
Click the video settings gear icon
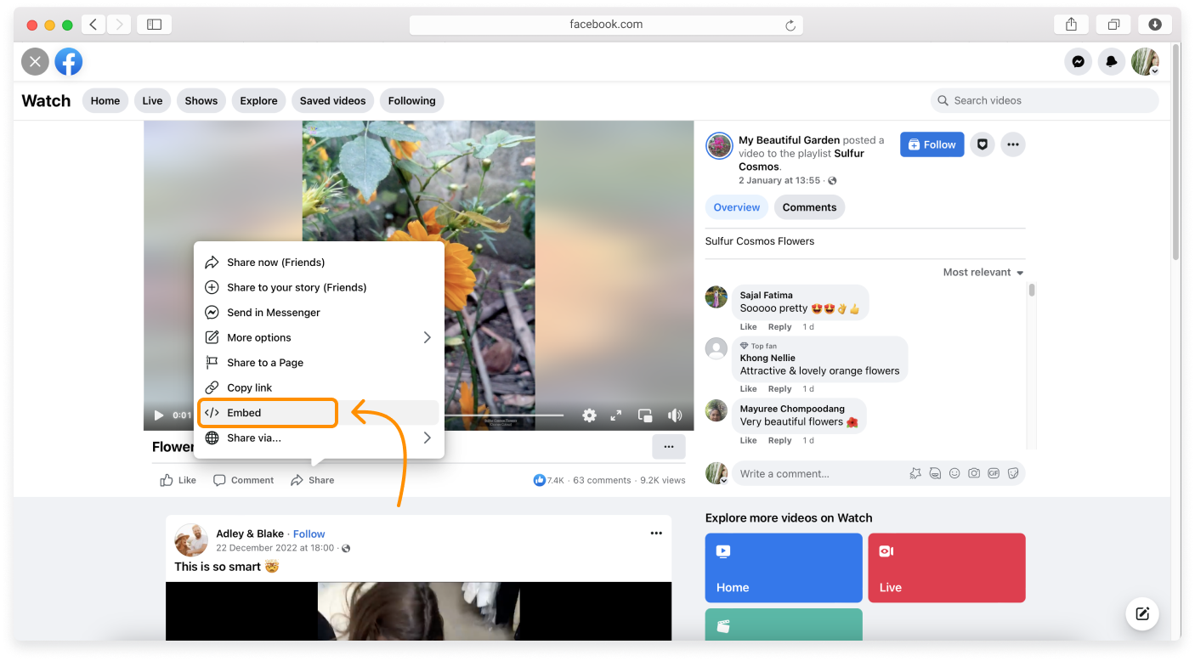coord(589,415)
